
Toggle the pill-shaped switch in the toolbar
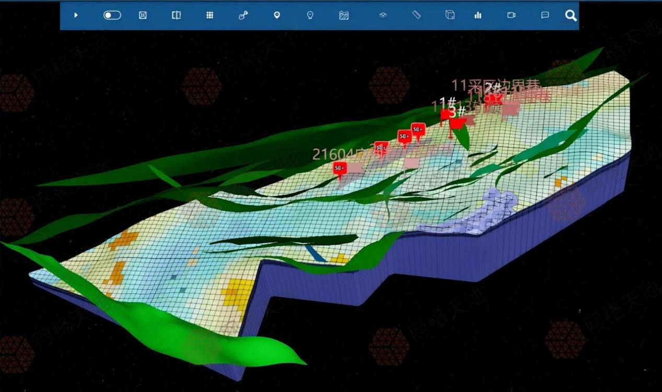[112, 15]
